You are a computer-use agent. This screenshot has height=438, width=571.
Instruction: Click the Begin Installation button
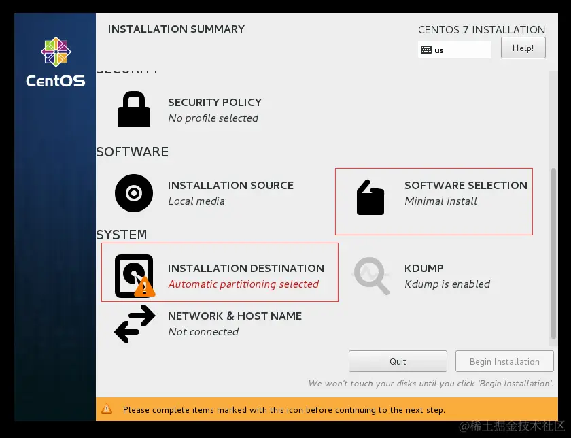point(504,361)
